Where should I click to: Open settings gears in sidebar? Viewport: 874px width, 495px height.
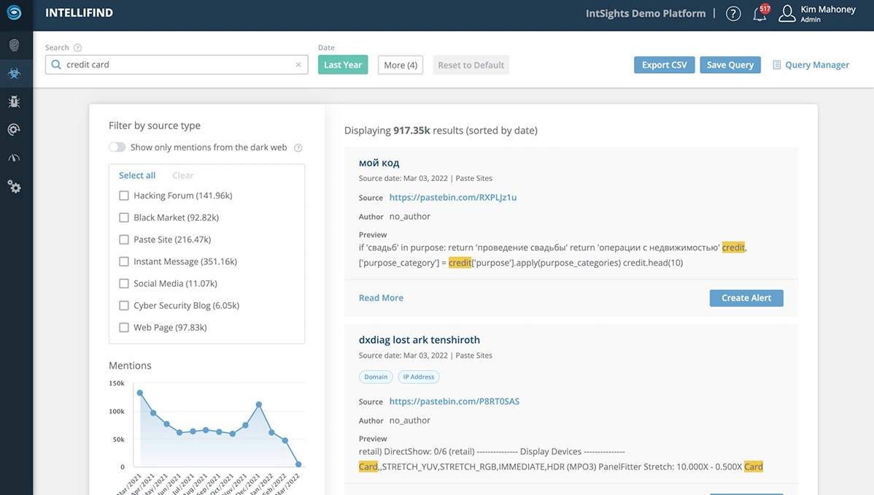(x=15, y=187)
